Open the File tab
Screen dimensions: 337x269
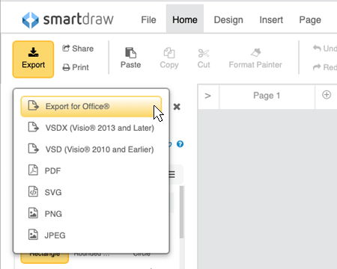click(x=148, y=19)
